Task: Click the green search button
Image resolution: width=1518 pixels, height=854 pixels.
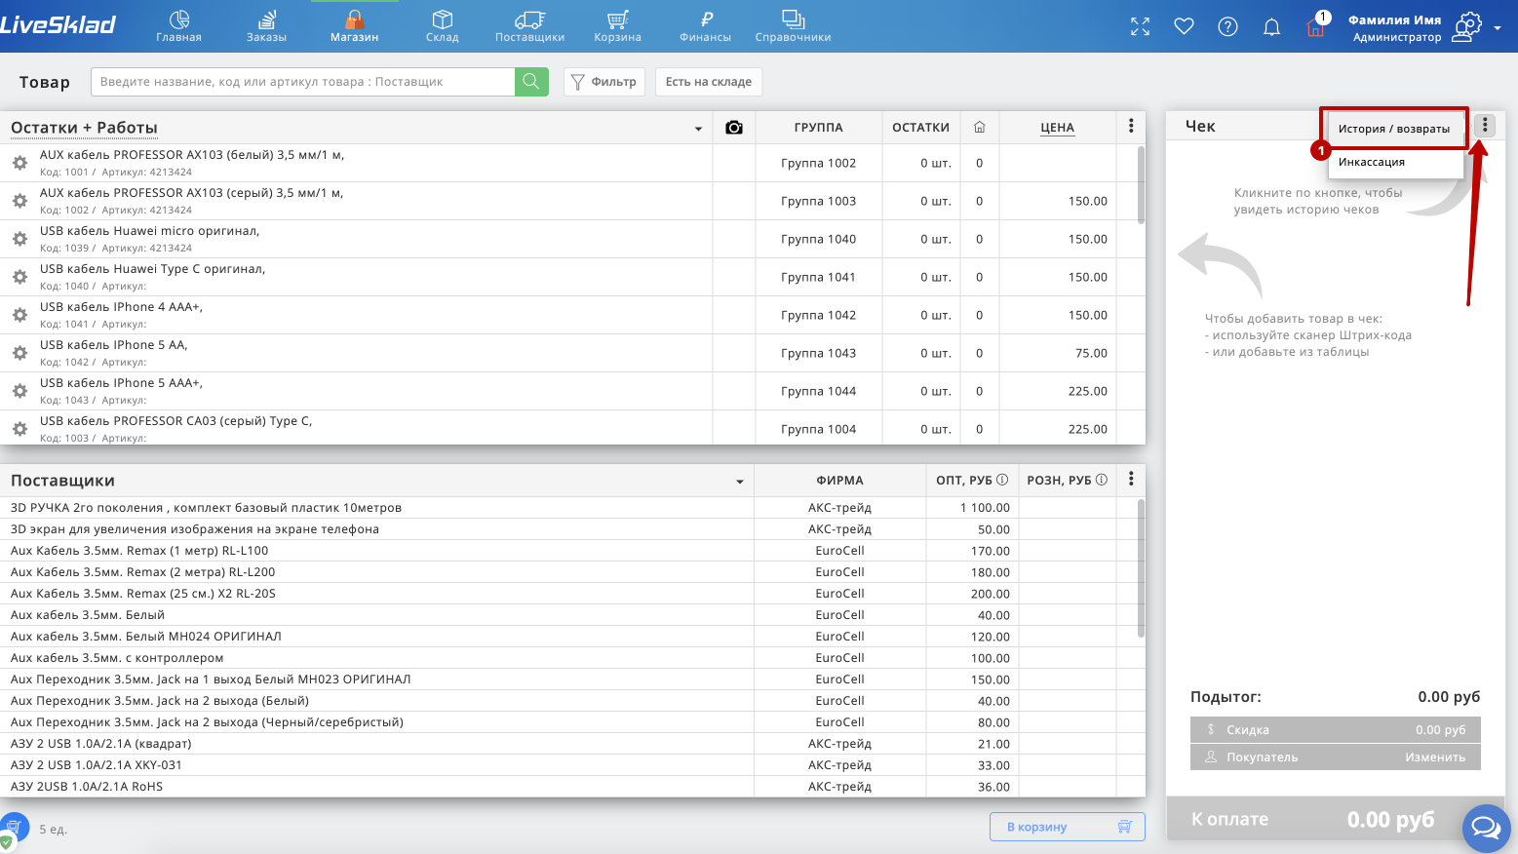Action: [531, 82]
